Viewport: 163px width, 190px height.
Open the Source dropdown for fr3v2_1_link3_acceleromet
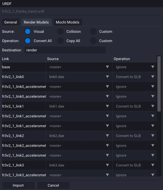tap(79, 173)
